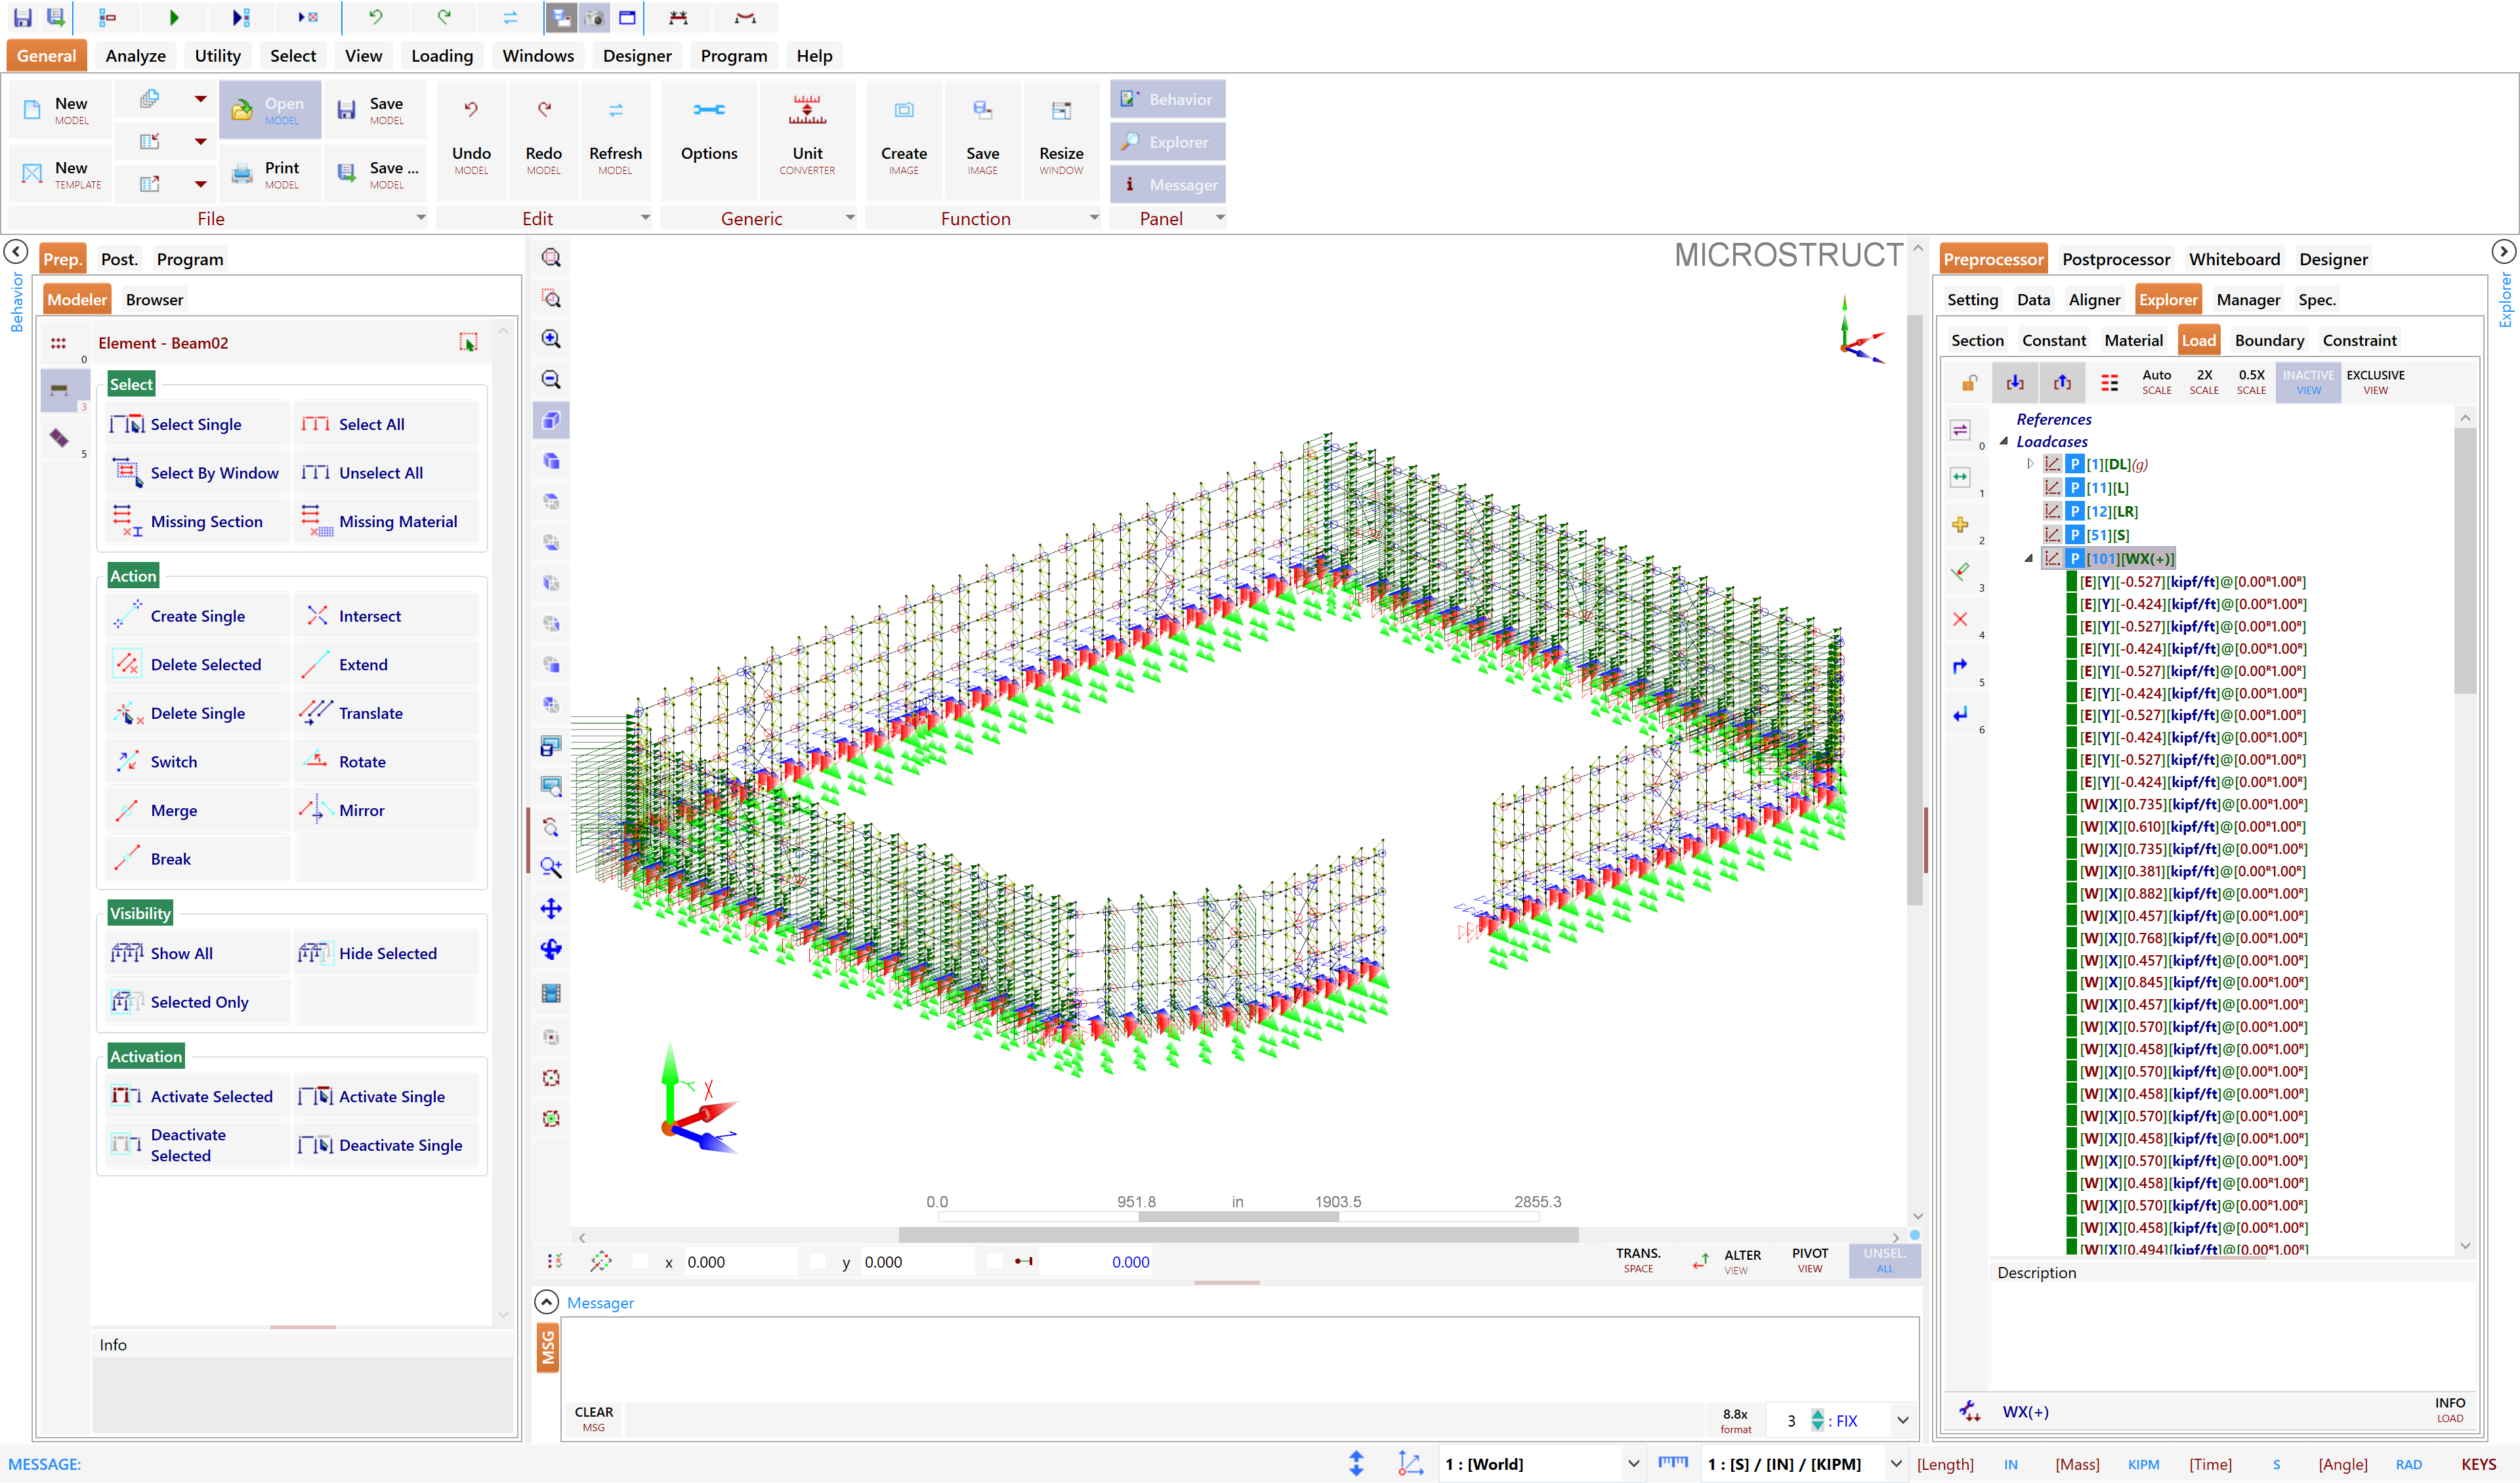The image size is (2520, 1483).
Task: Toggle the EXCLUSIVE VIEW button
Action: [x=2375, y=382]
